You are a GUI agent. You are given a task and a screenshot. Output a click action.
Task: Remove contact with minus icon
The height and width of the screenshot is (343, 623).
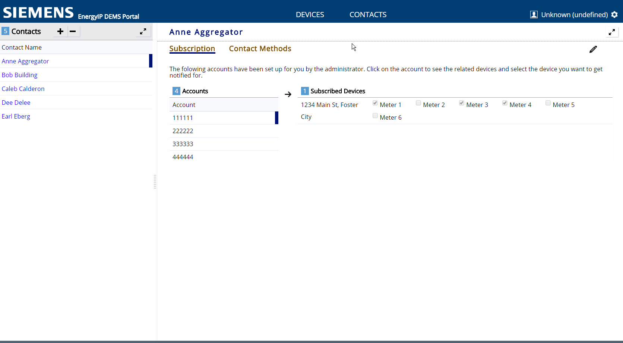click(x=73, y=31)
